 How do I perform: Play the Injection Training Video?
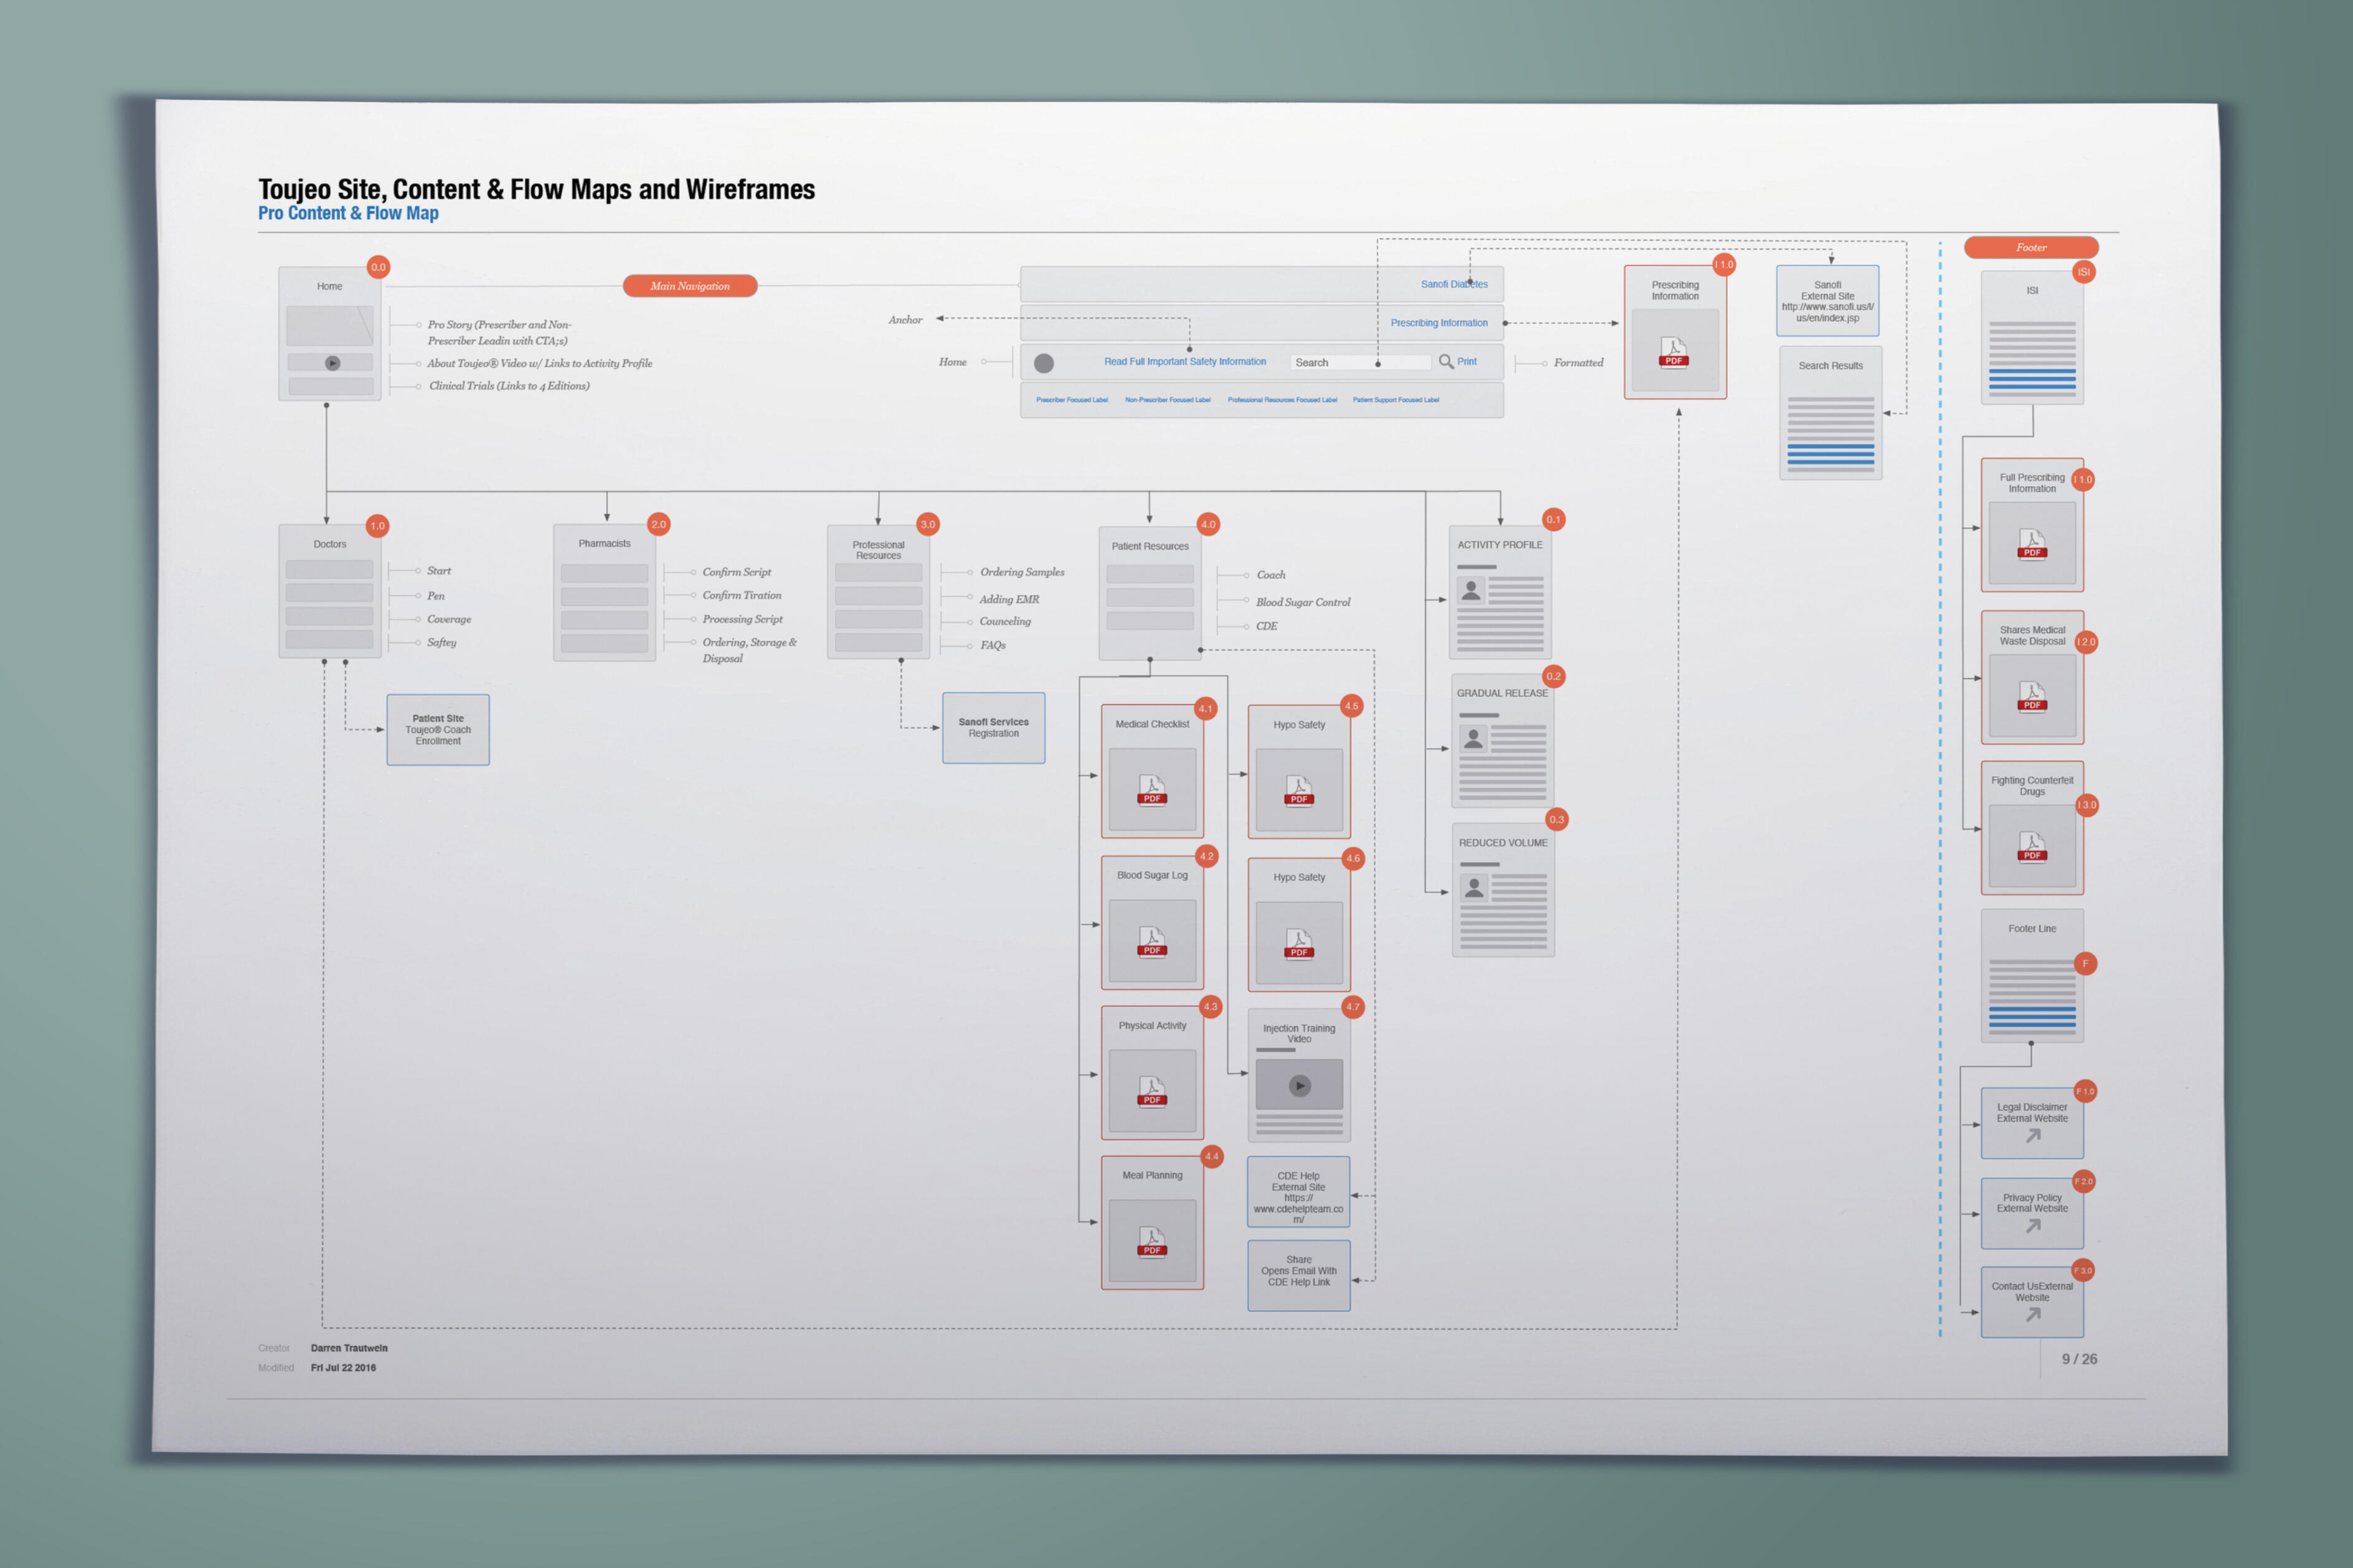point(1300,1086)
